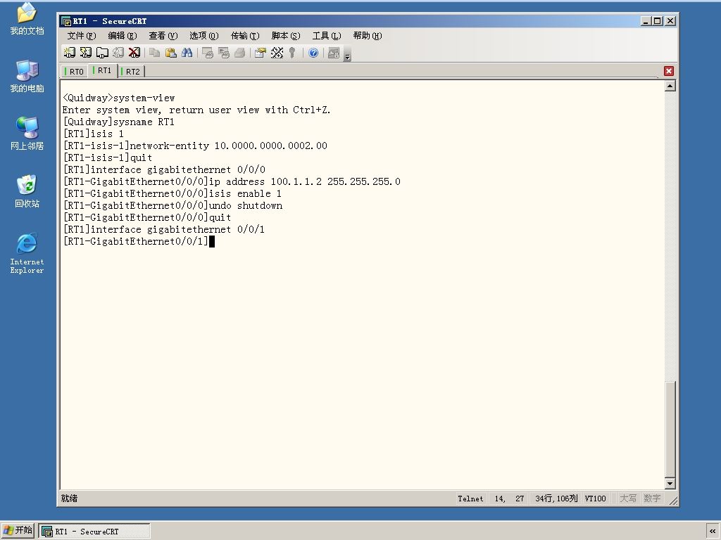Select 网上邻居 desktop icon
This screenshot has width=721, height=540.
click(27, 134)
